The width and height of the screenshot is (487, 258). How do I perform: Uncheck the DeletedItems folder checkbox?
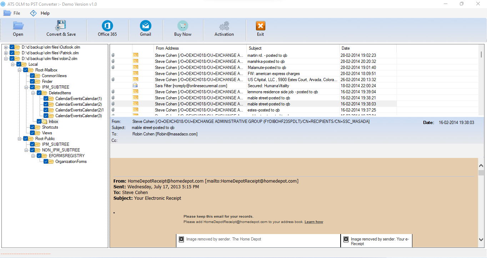(39, 93)
